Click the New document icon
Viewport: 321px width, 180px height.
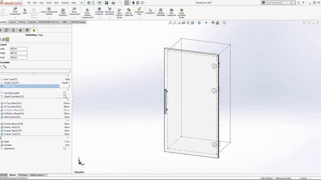(x=93, y=2)
